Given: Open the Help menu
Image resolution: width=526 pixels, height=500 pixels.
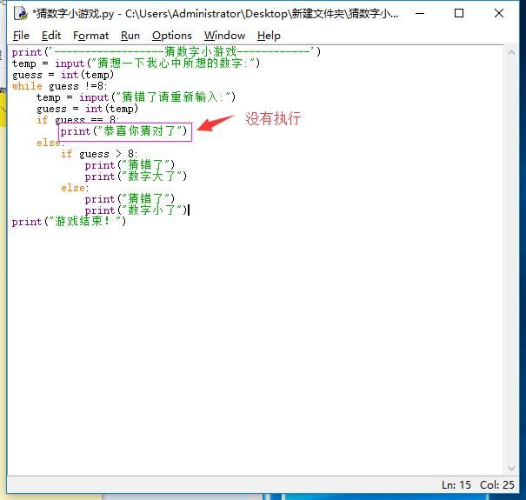Looking at the screenshot, I should [x=269, y=36].
